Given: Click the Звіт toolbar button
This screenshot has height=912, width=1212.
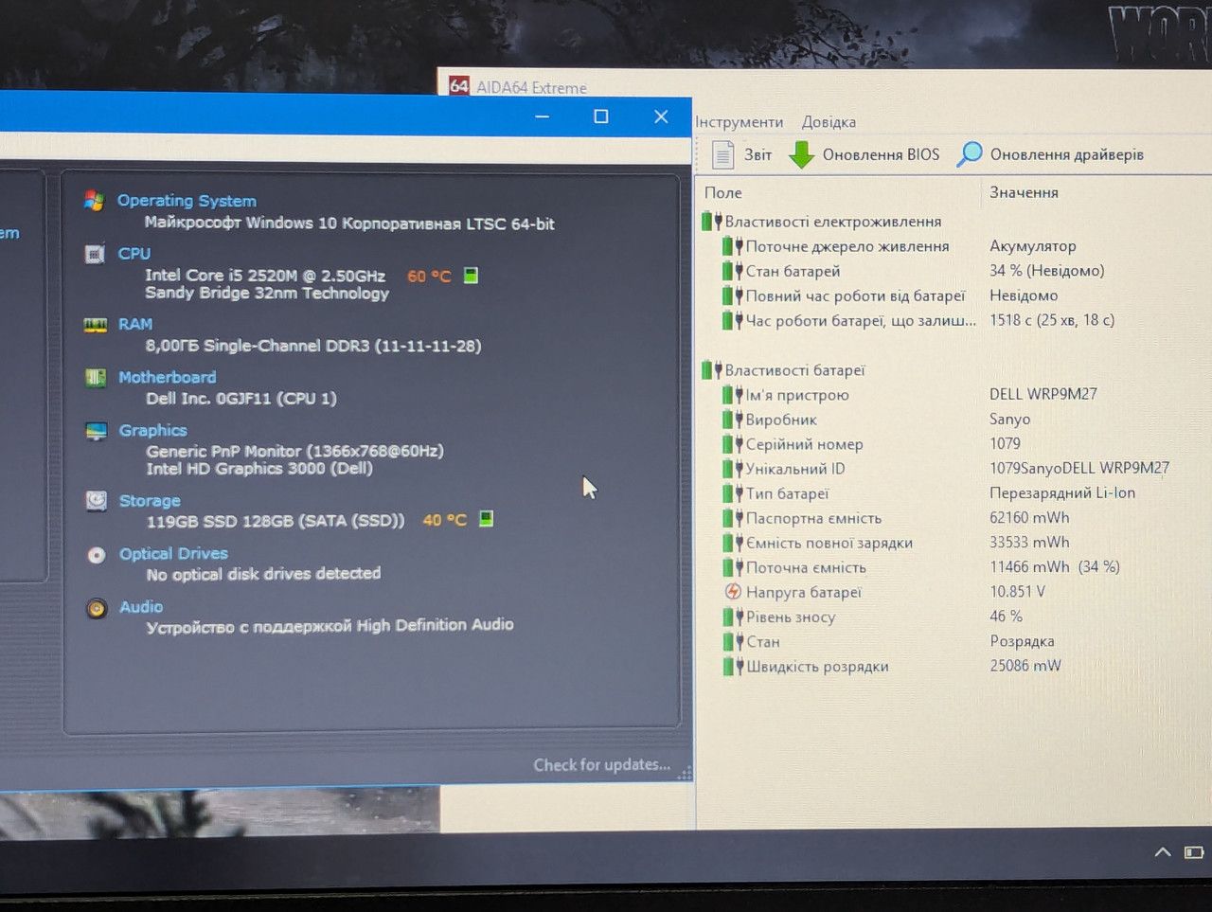Looking at the screenshot, I should click(x=742, y=154).
